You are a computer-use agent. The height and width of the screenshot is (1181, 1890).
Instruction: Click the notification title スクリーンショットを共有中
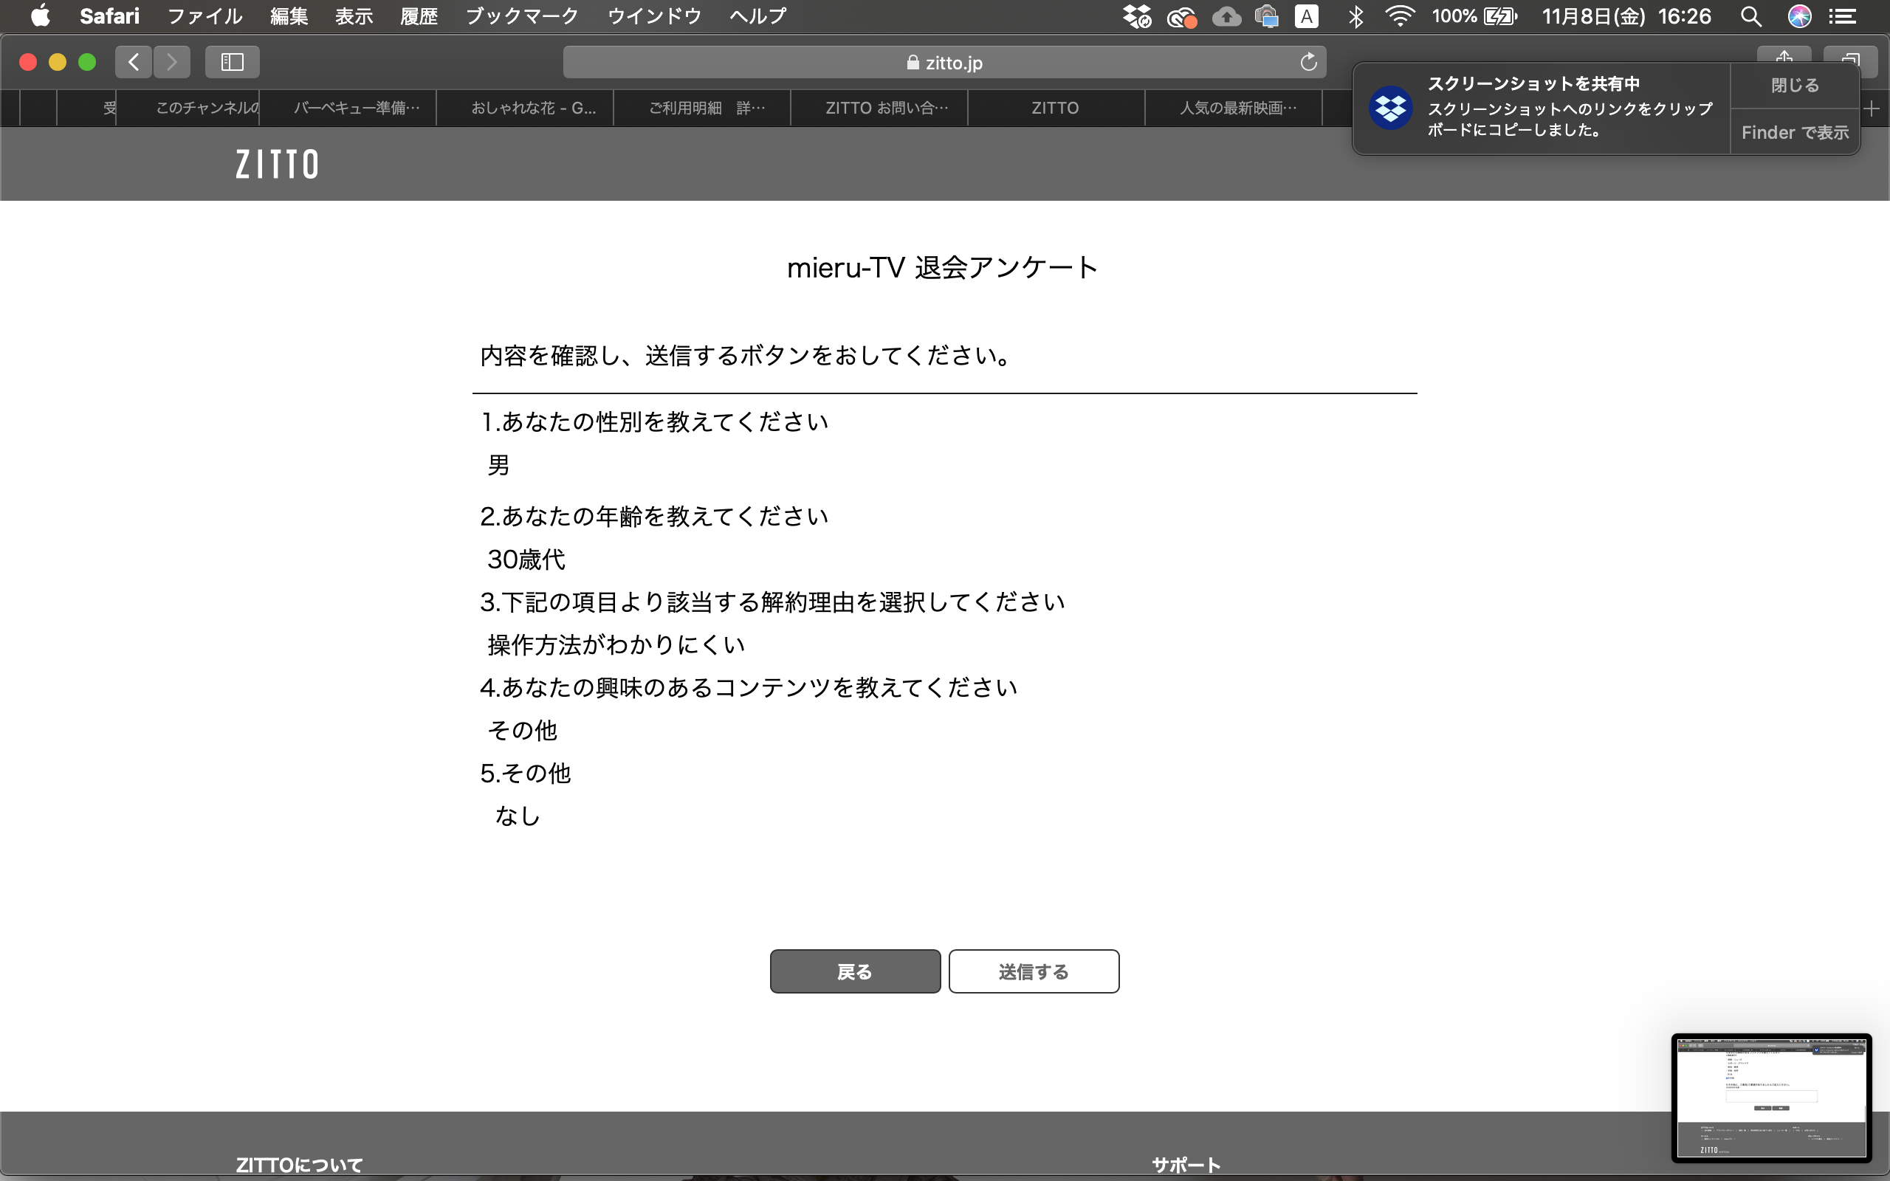pos(1533,83)
